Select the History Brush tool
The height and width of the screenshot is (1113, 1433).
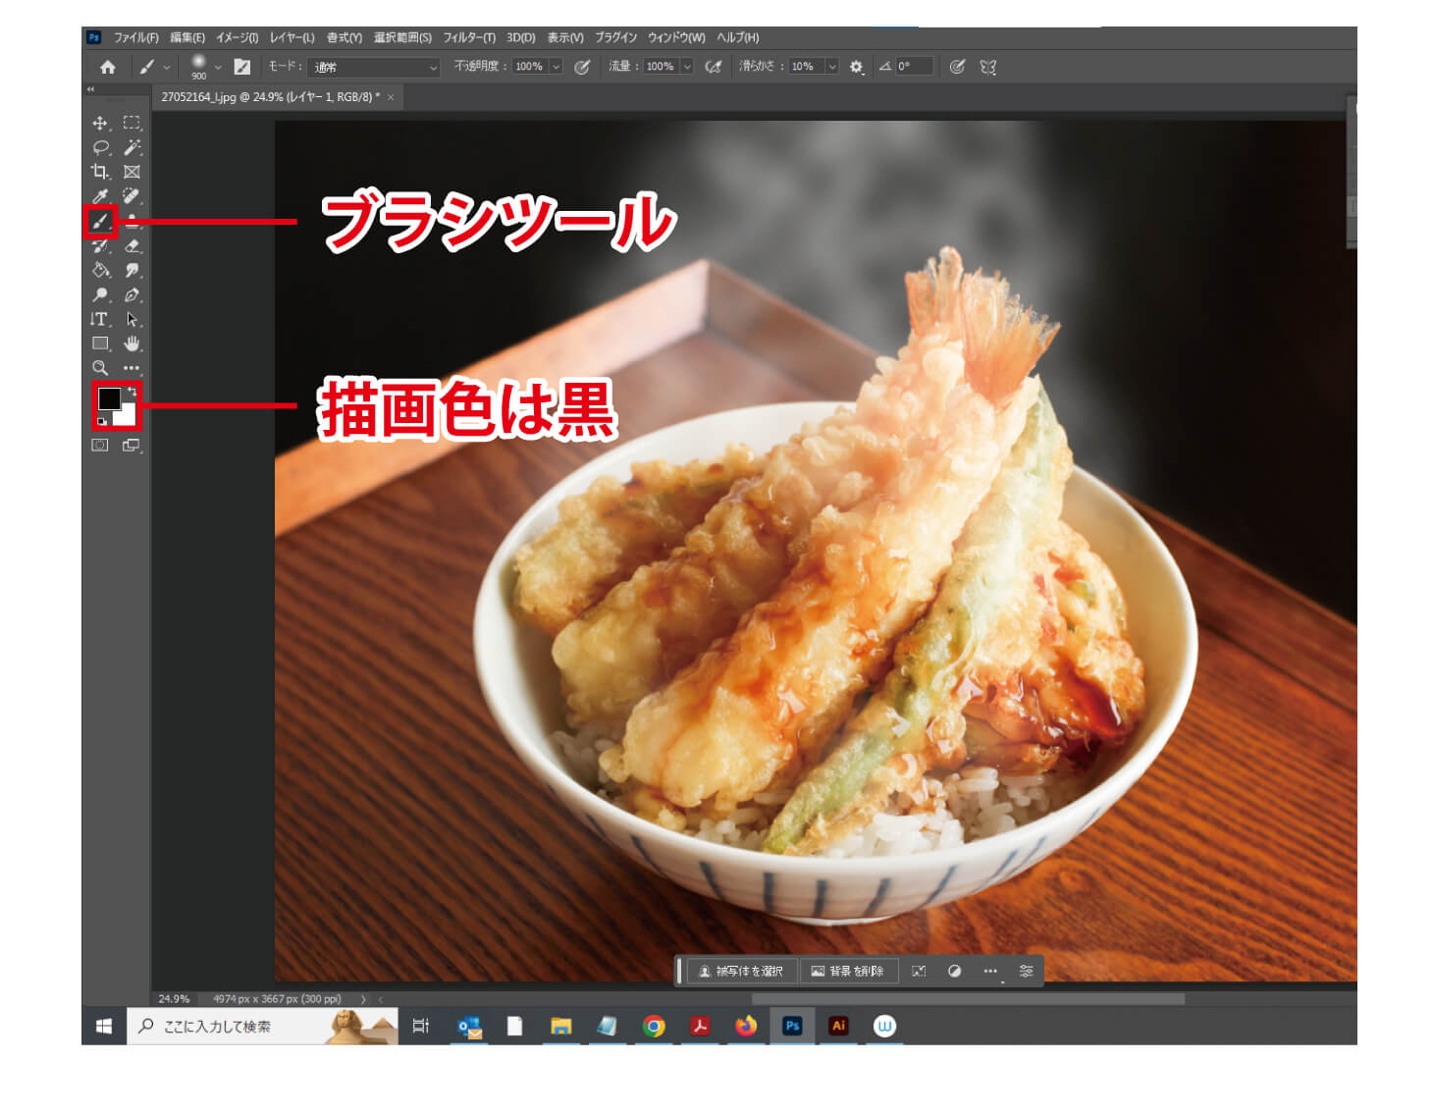pyautogui.click(x=100, y=246)
